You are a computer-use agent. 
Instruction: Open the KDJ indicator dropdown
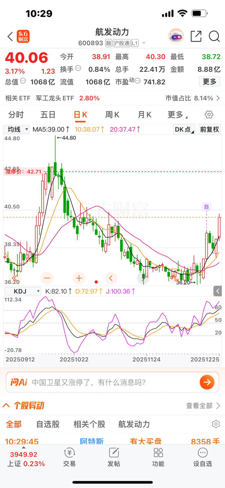22,291
